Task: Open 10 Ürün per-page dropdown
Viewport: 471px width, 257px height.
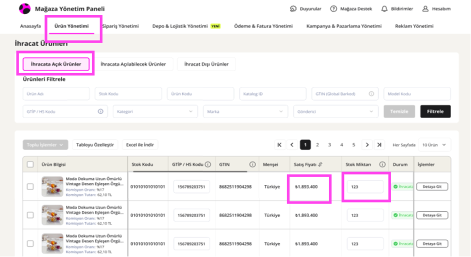Action: (434, 144)
